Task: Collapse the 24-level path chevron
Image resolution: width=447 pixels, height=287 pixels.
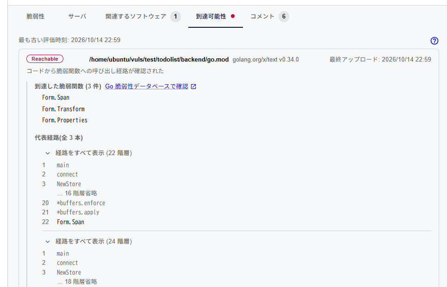Action: (x=48, y=242)
